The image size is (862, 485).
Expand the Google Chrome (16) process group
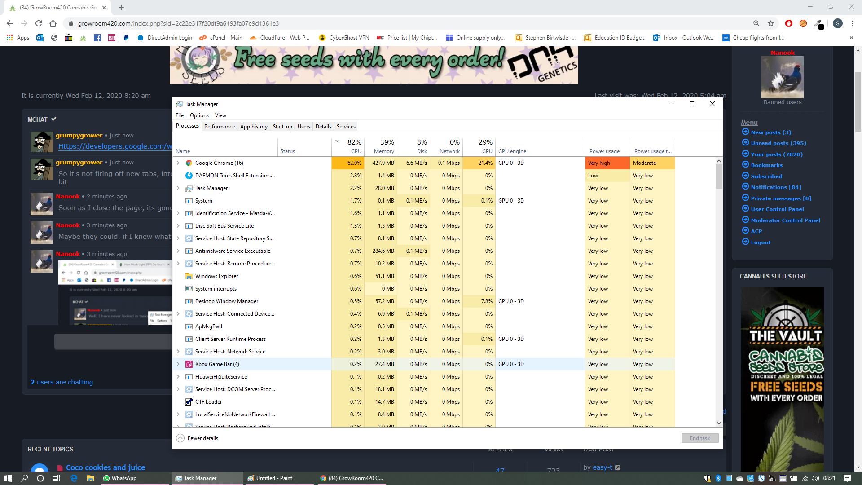coord(178,163)
